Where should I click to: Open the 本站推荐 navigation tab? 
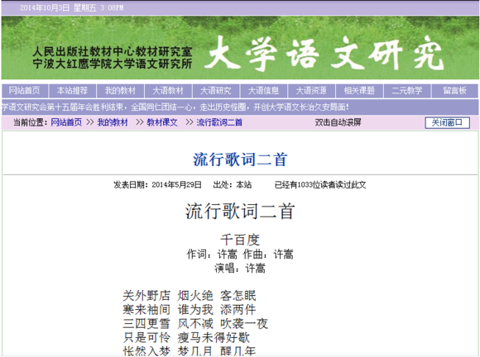[72, 91]
